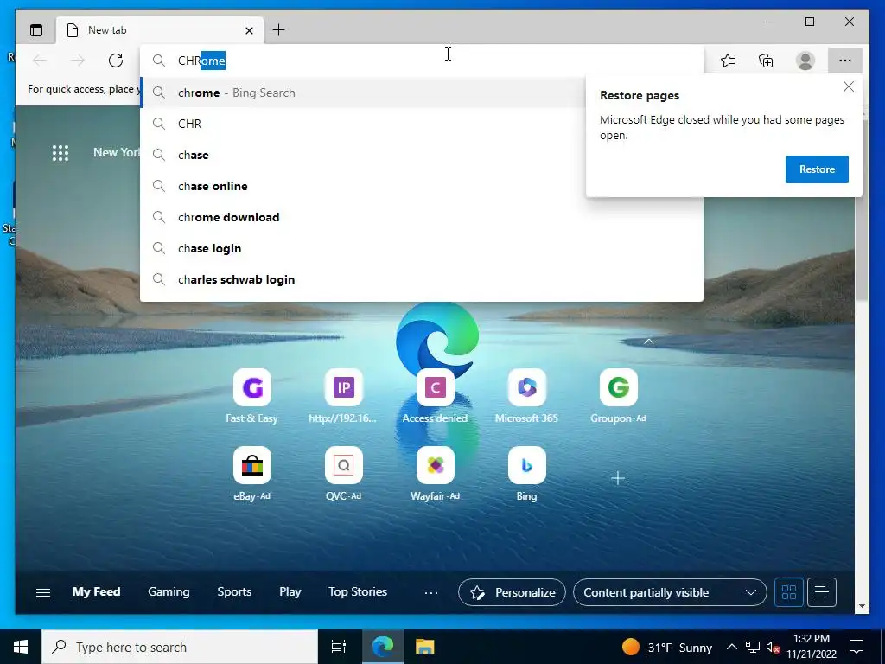Switch to the Sports tab
The image size is (885, 664).
[x=234, y=591]
